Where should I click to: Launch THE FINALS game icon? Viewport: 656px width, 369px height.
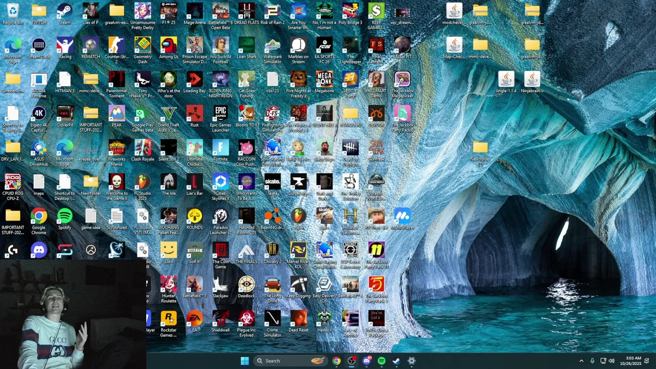[247, 253]
